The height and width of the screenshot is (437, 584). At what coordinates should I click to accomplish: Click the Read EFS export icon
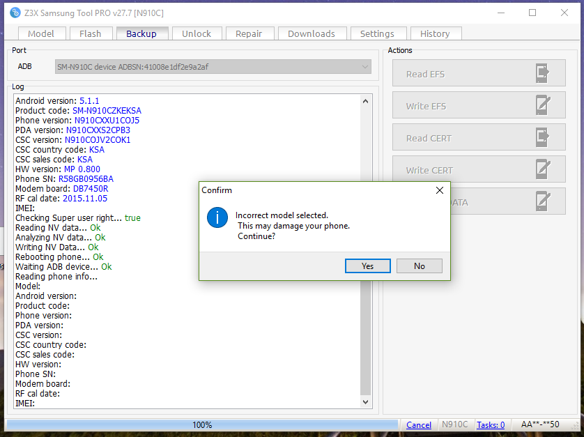point(542,73)
